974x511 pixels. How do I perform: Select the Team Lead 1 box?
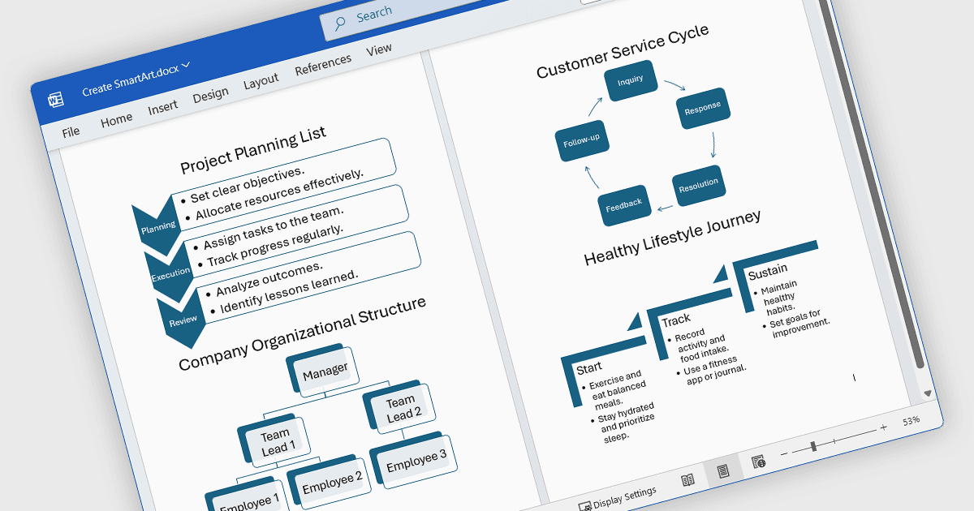[x=275, y=440]
